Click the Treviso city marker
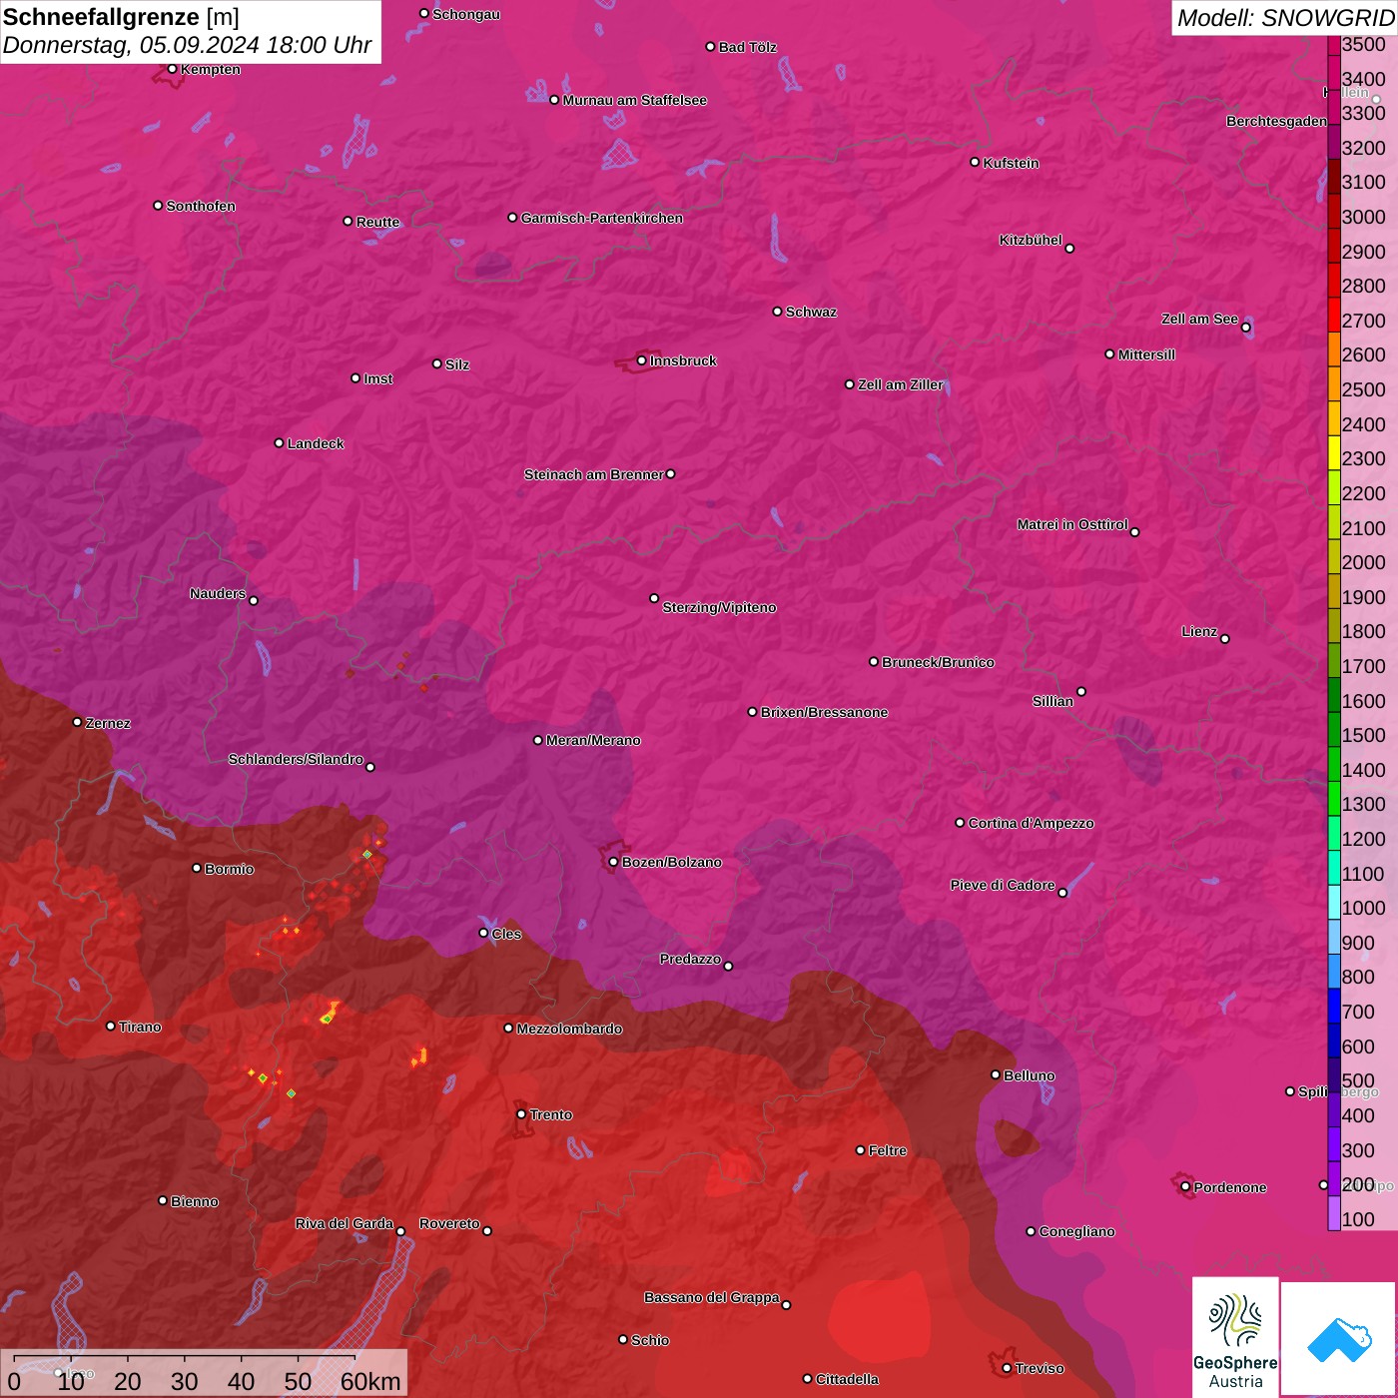 click(x=1007, y=1368)
